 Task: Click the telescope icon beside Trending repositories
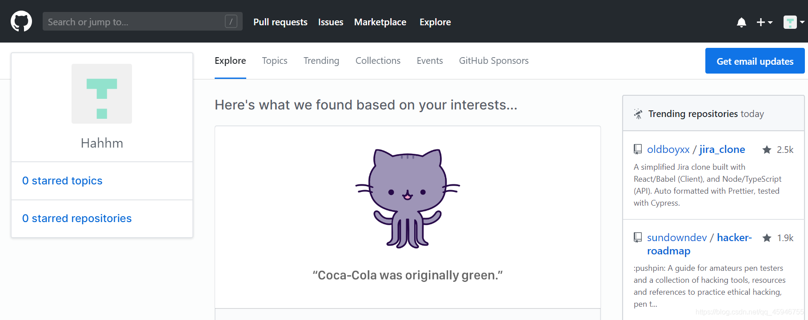[638, 114]
